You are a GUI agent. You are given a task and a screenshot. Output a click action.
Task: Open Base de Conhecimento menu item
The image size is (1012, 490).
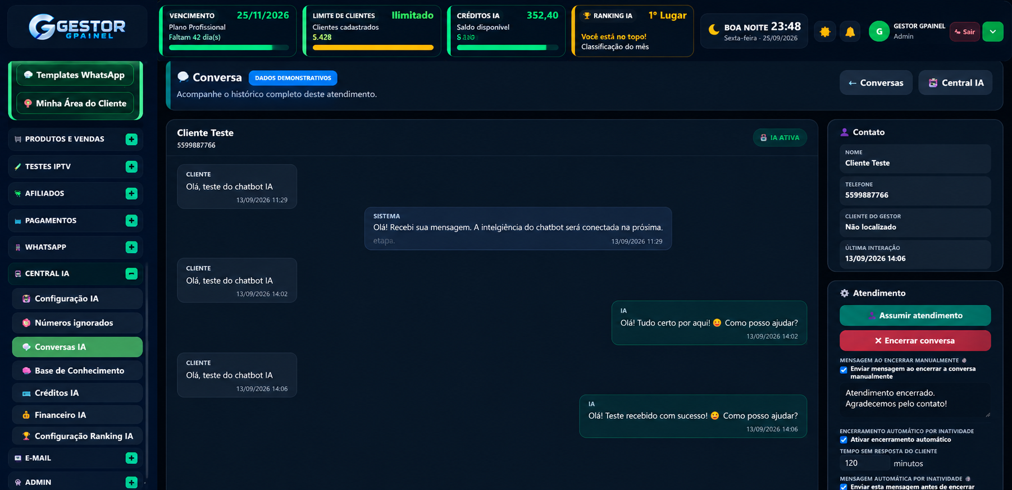[x=77, y=370]
